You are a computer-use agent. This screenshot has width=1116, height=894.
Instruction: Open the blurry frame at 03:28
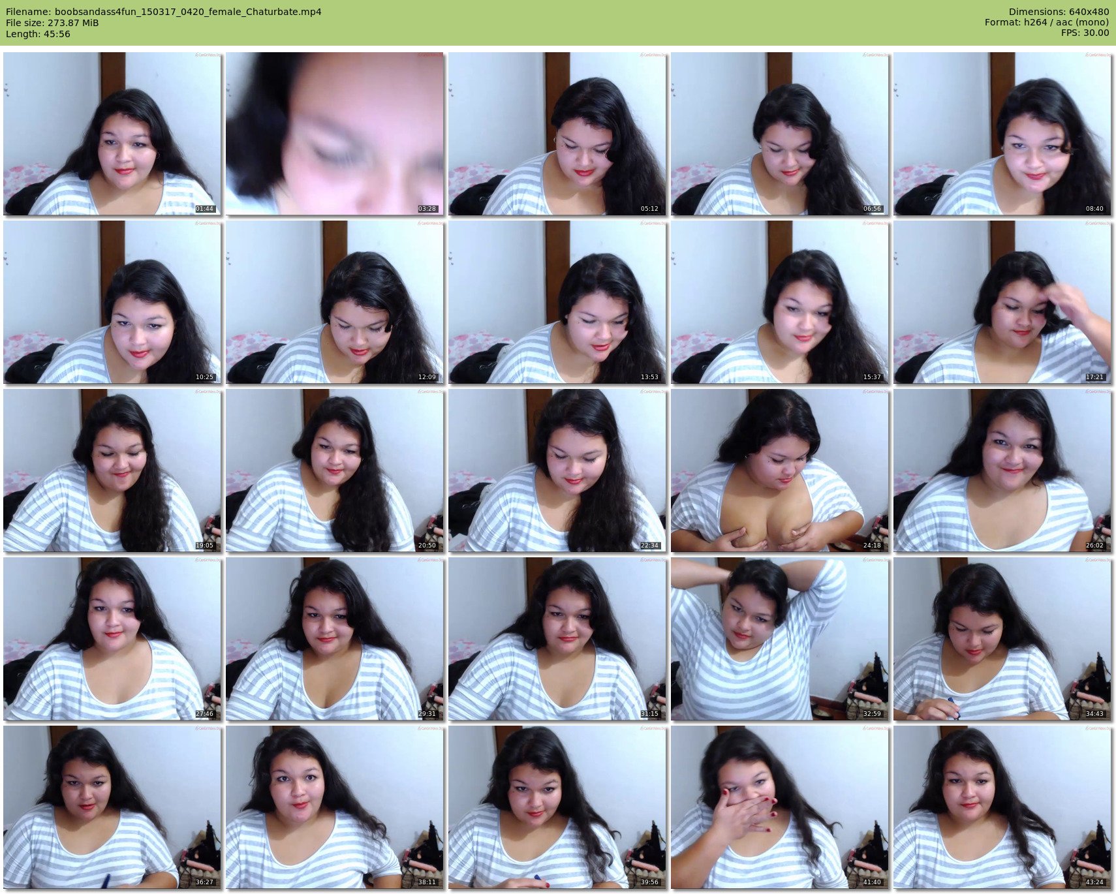(335, 134)
